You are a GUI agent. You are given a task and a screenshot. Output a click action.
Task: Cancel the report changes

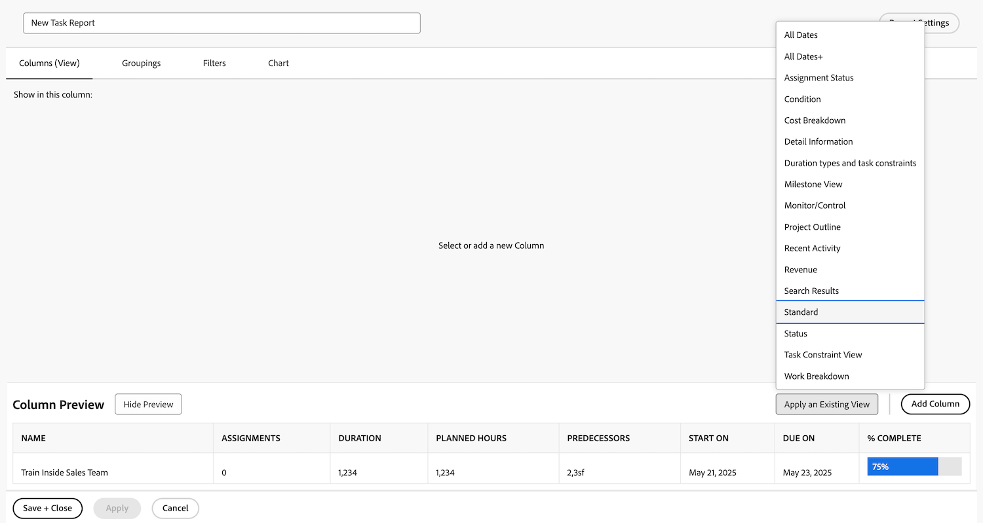175,508
